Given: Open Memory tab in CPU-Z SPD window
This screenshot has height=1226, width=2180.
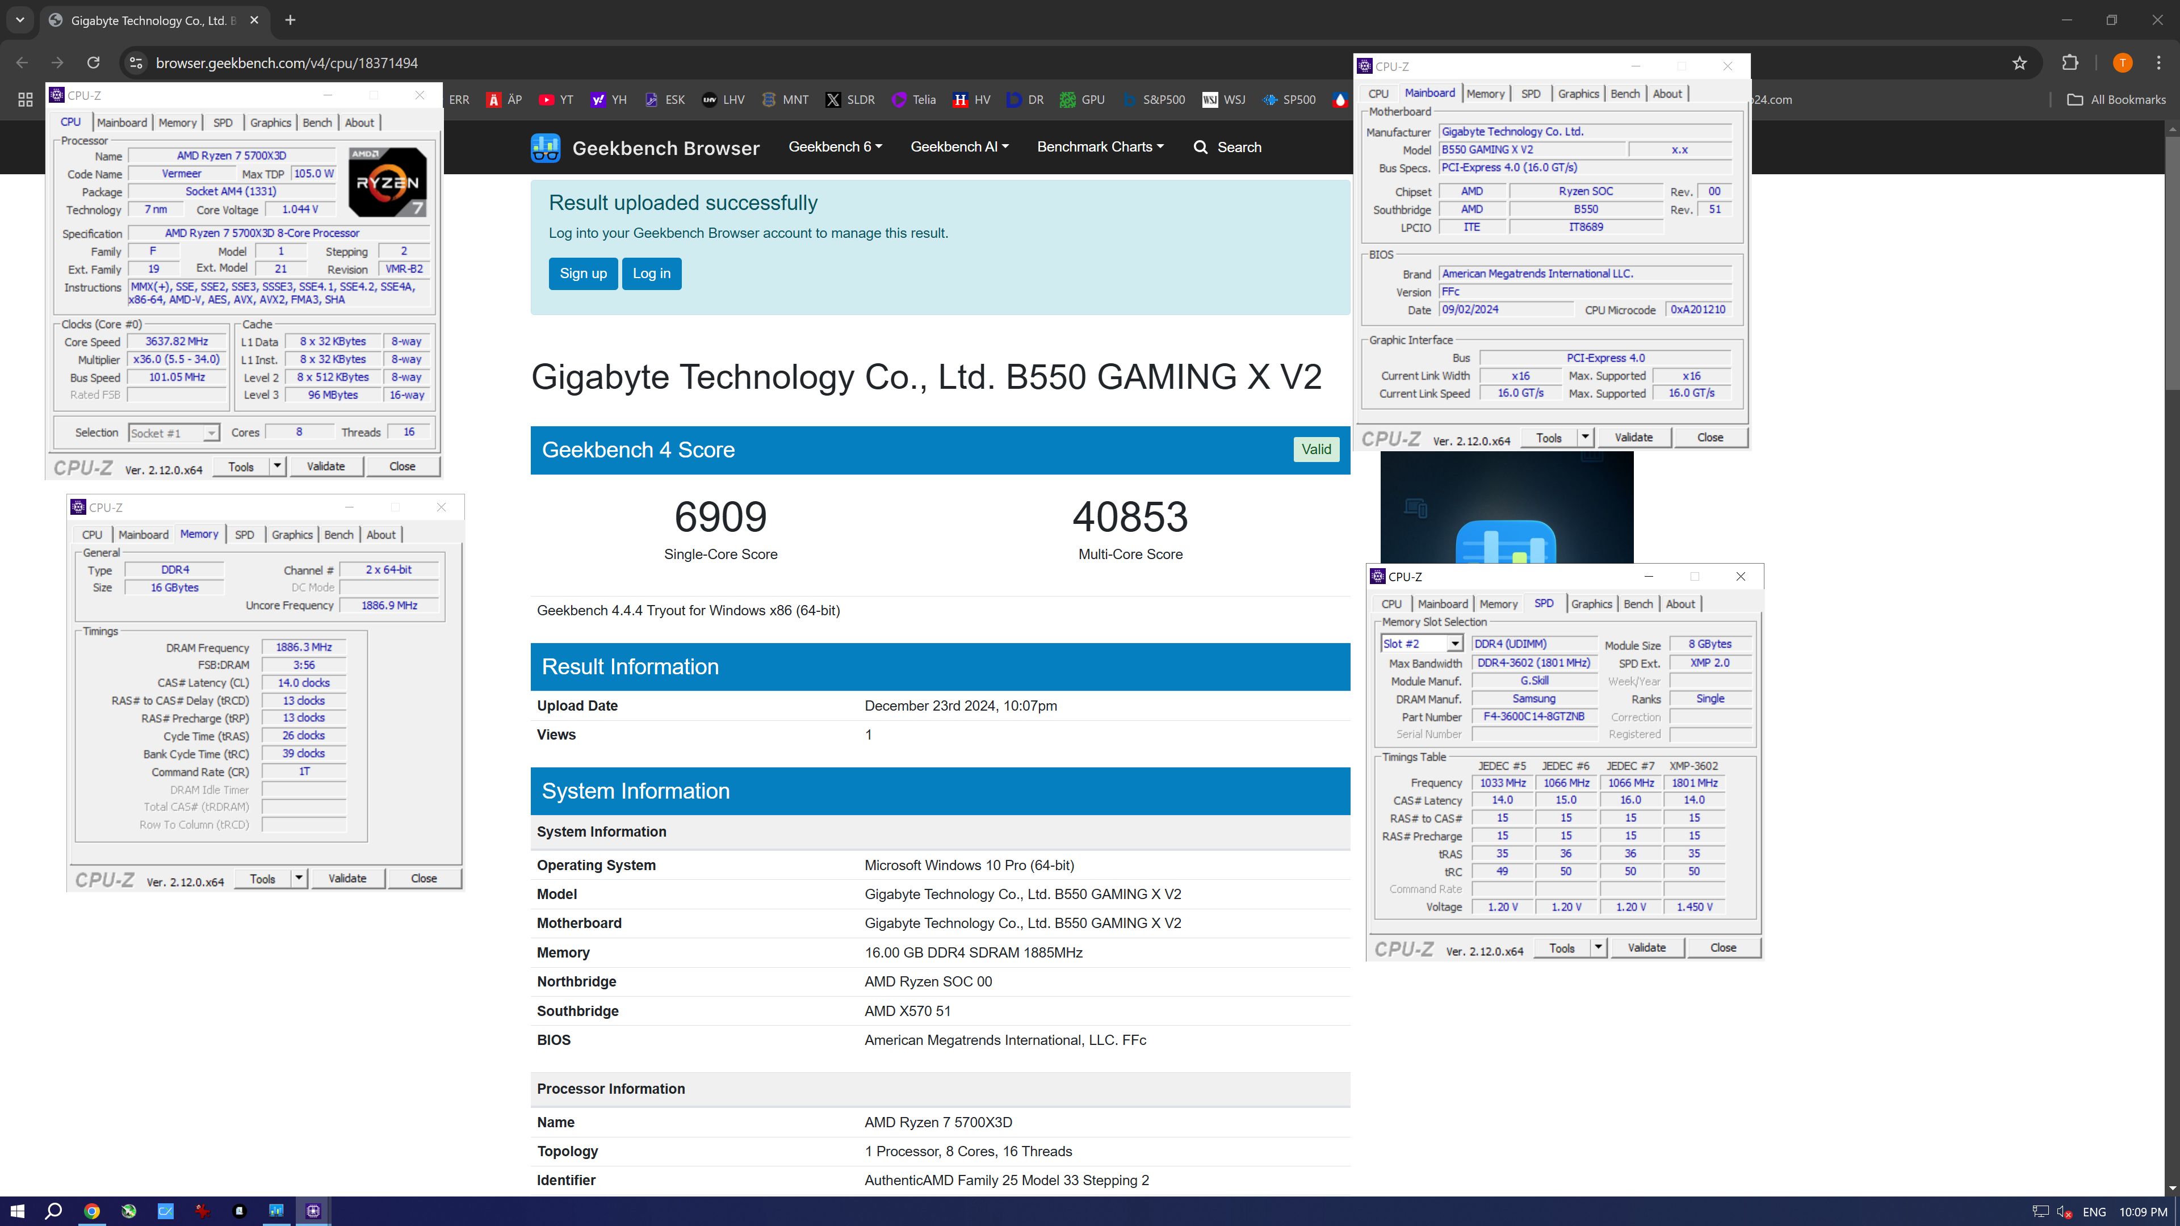Looking at the screenshot, I should tap(1498, 604).
